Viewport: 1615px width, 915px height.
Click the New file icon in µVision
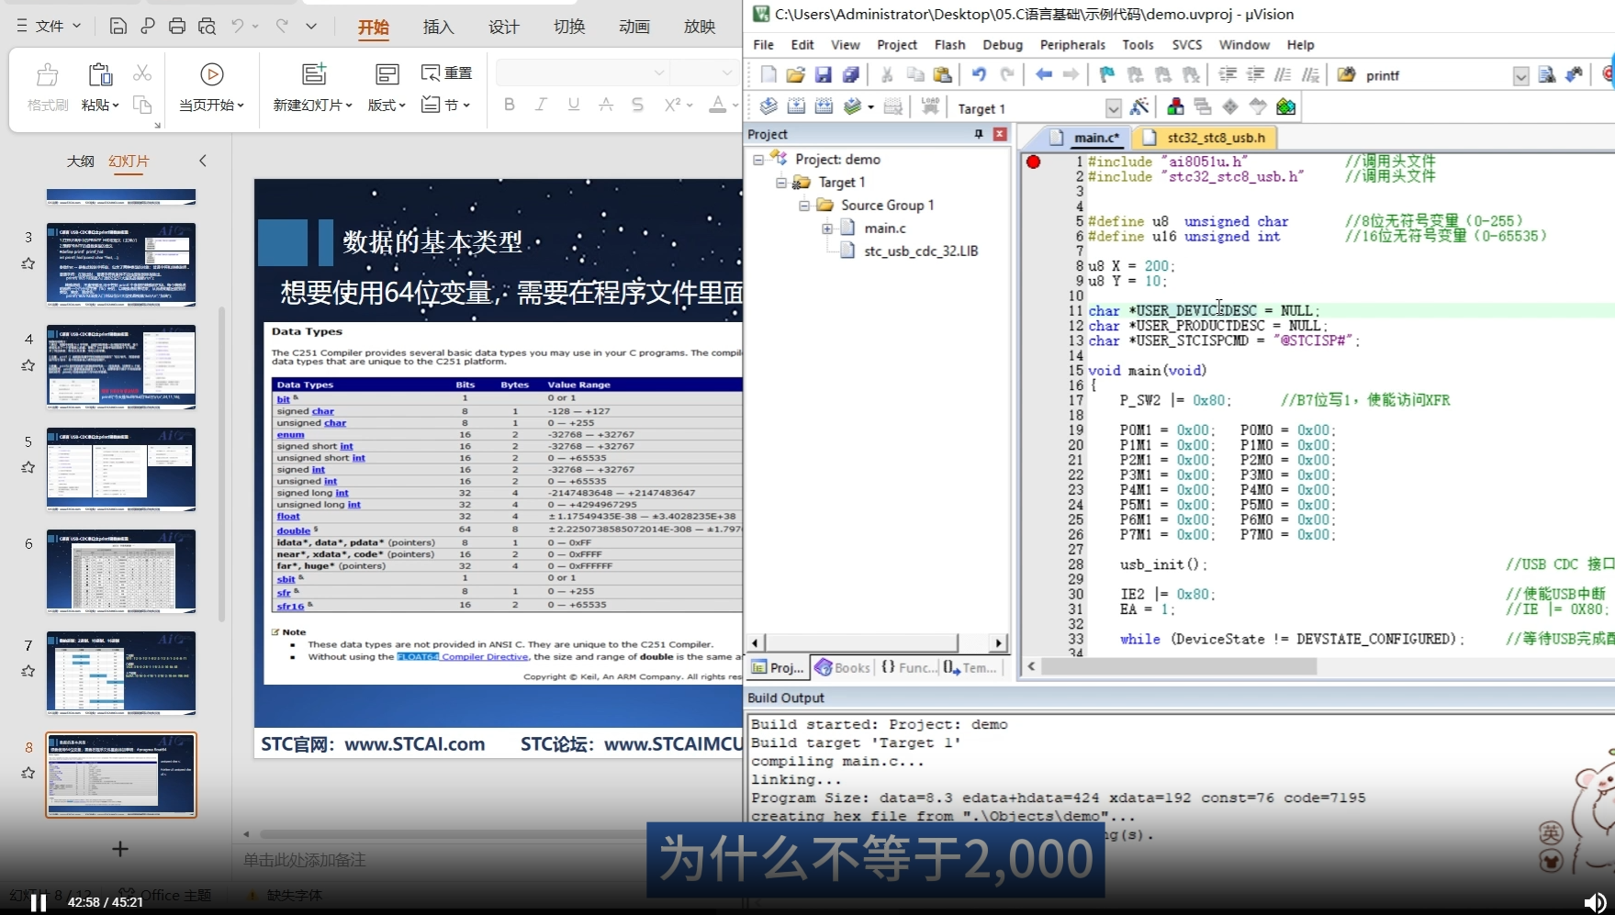[x=768, y=75]
